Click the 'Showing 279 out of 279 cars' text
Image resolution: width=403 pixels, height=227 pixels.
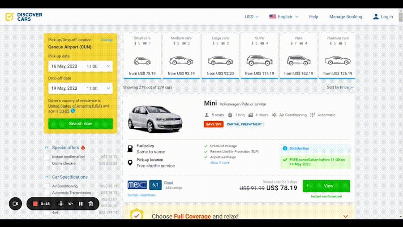pyautogui.click(x=147, y=87)
